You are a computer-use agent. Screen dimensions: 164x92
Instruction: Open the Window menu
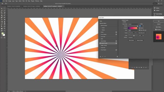coord(37,1)
